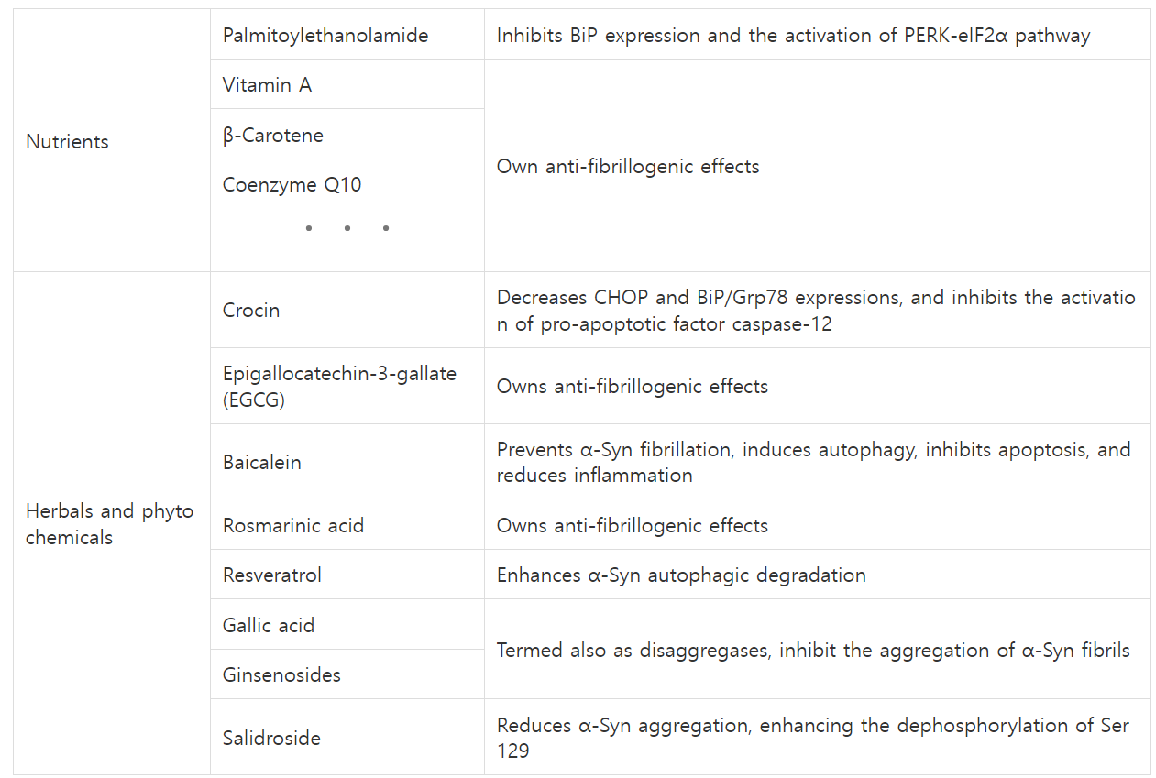Click the three-dot ellipsis below Coenzyme Q10

(x=347, y=228)
